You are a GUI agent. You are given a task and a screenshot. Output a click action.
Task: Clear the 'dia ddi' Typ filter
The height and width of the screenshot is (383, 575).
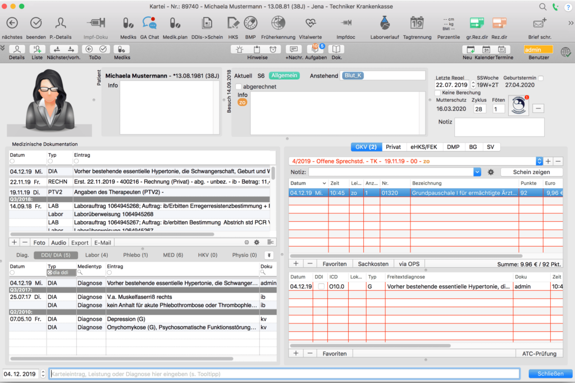tap(50, 272)
